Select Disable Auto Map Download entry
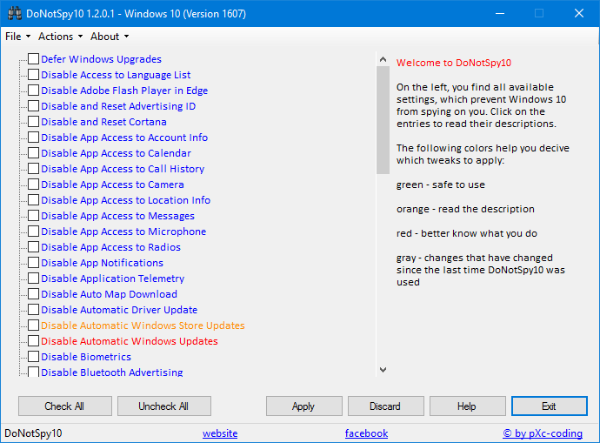Screen dimensions: 600x443 [109, 294]
